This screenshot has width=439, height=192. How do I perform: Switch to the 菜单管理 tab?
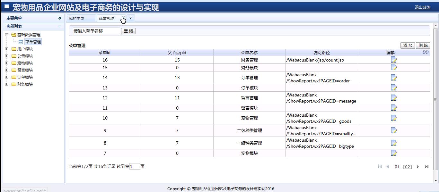tap(106, 19)
